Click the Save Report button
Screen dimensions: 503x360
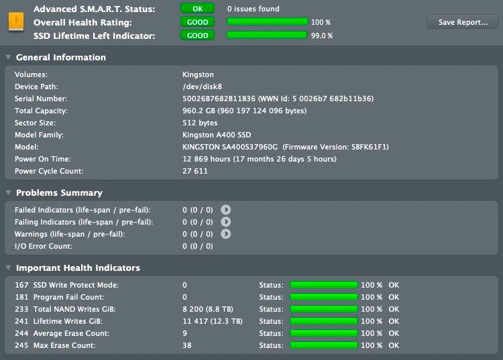coord(463,22)
